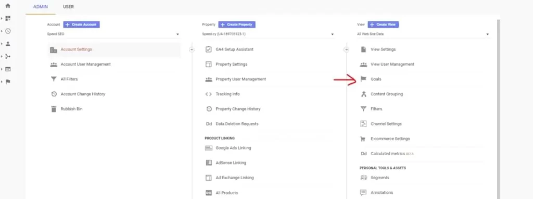Click the AdSense Linking icon
The height and width of the screenshot is (199, 533).
click(x=208, y=163)
